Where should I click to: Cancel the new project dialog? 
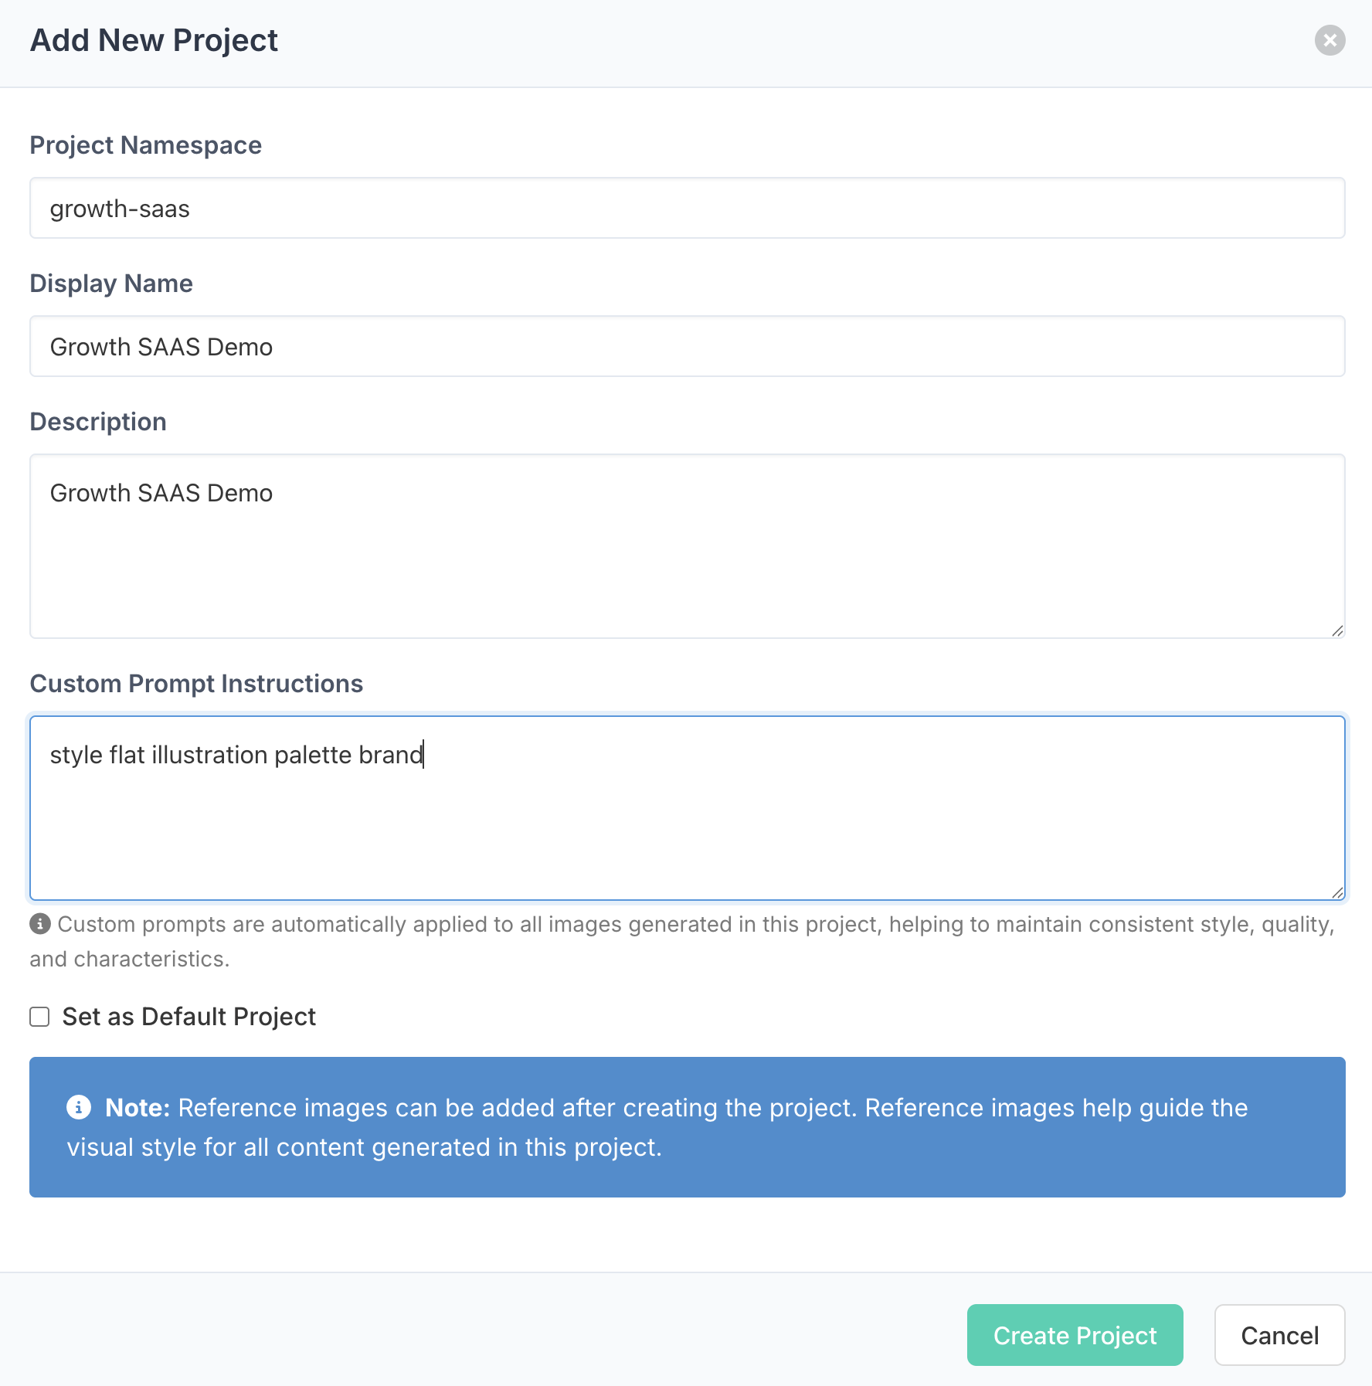1279,1335
